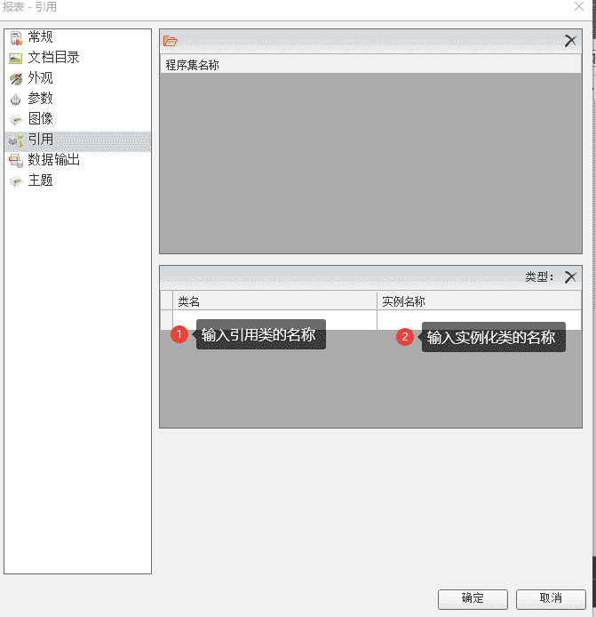Go to the 参数 page
596x617 pixels.
click(x=77, y=99)
